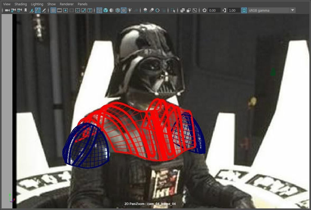The image size is (311, 210).
Task: Toggle the viewport Grid icon
Action: click(x=53, y=10)
